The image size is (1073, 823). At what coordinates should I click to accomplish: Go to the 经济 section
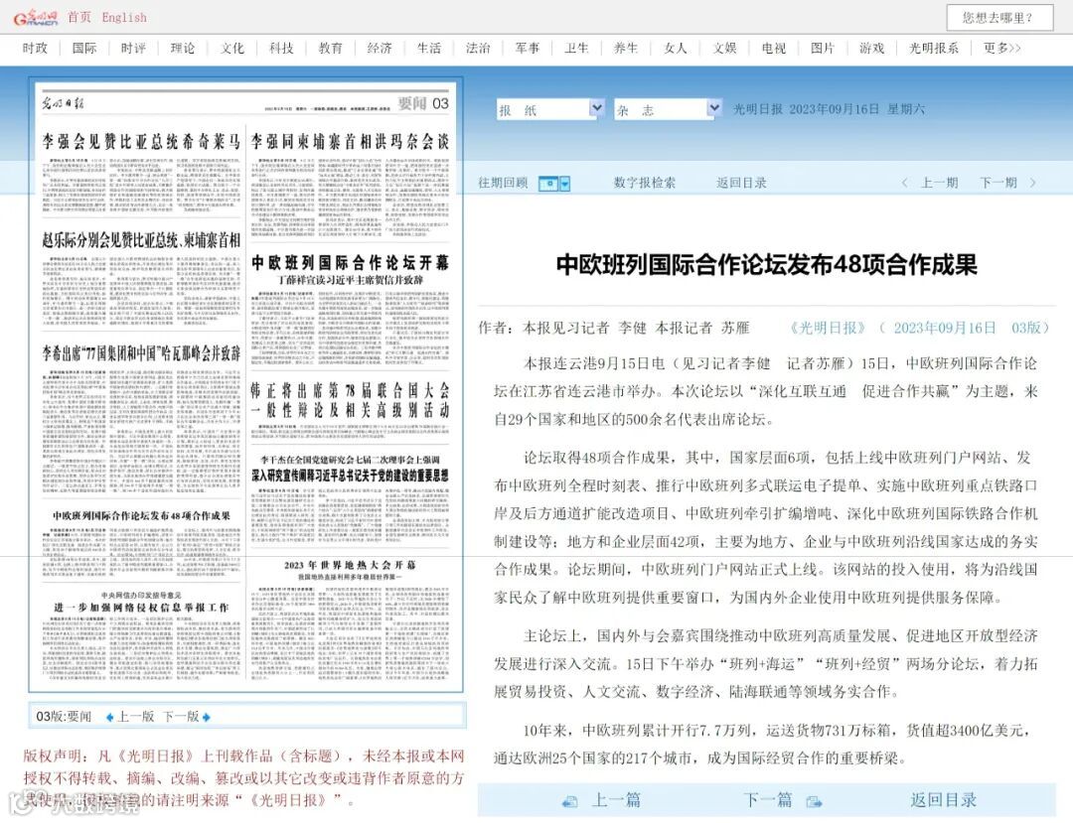click(380, 48)
